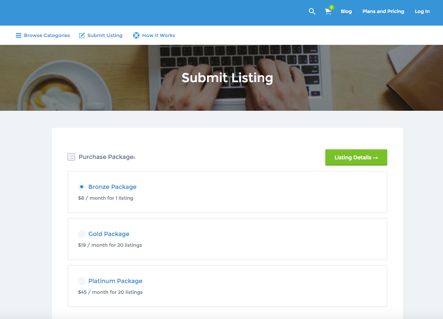Click the lifebuoy icon beside How It Works
The height and width of the screenshot is (319, 443).
point(136,36)
